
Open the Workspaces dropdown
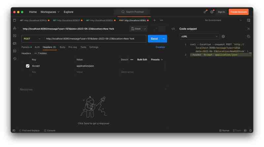[50, 12]
